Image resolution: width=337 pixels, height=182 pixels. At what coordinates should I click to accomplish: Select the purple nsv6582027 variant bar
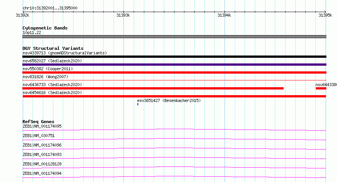[174, 65]
